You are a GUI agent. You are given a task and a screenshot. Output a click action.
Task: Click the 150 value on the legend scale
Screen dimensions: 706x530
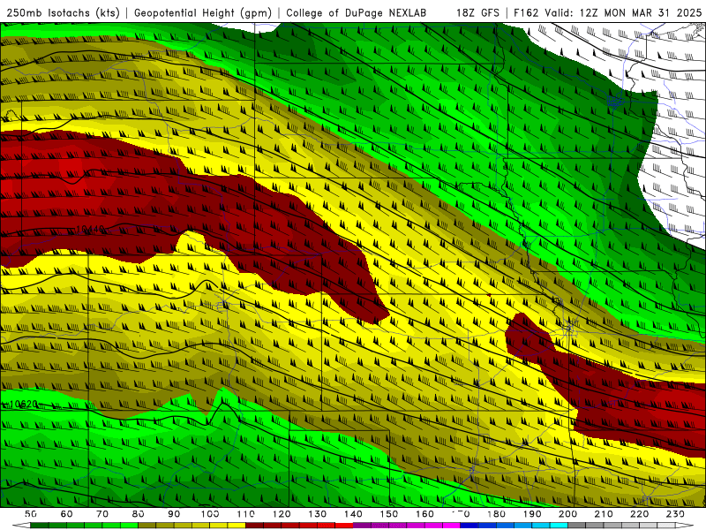(389, 514)
